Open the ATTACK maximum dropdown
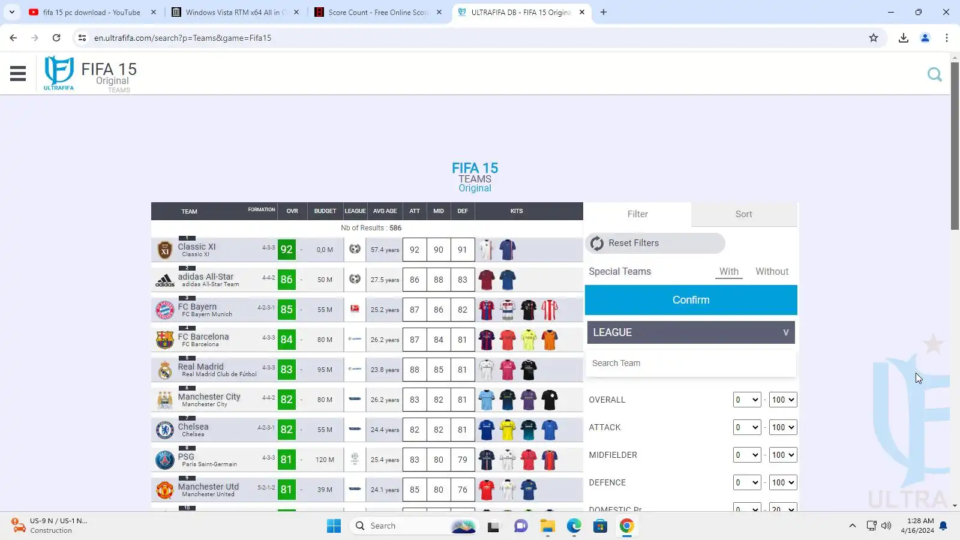 [783, 427]
